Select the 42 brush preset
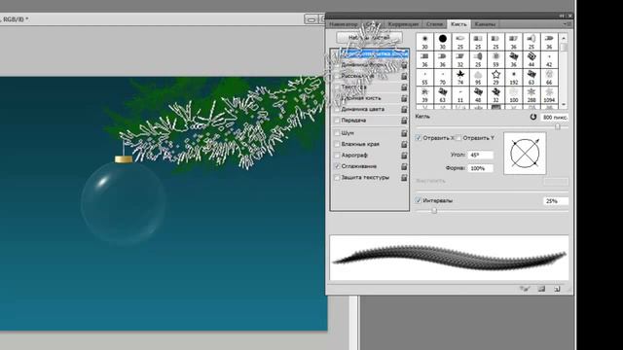 coord(549,59)
